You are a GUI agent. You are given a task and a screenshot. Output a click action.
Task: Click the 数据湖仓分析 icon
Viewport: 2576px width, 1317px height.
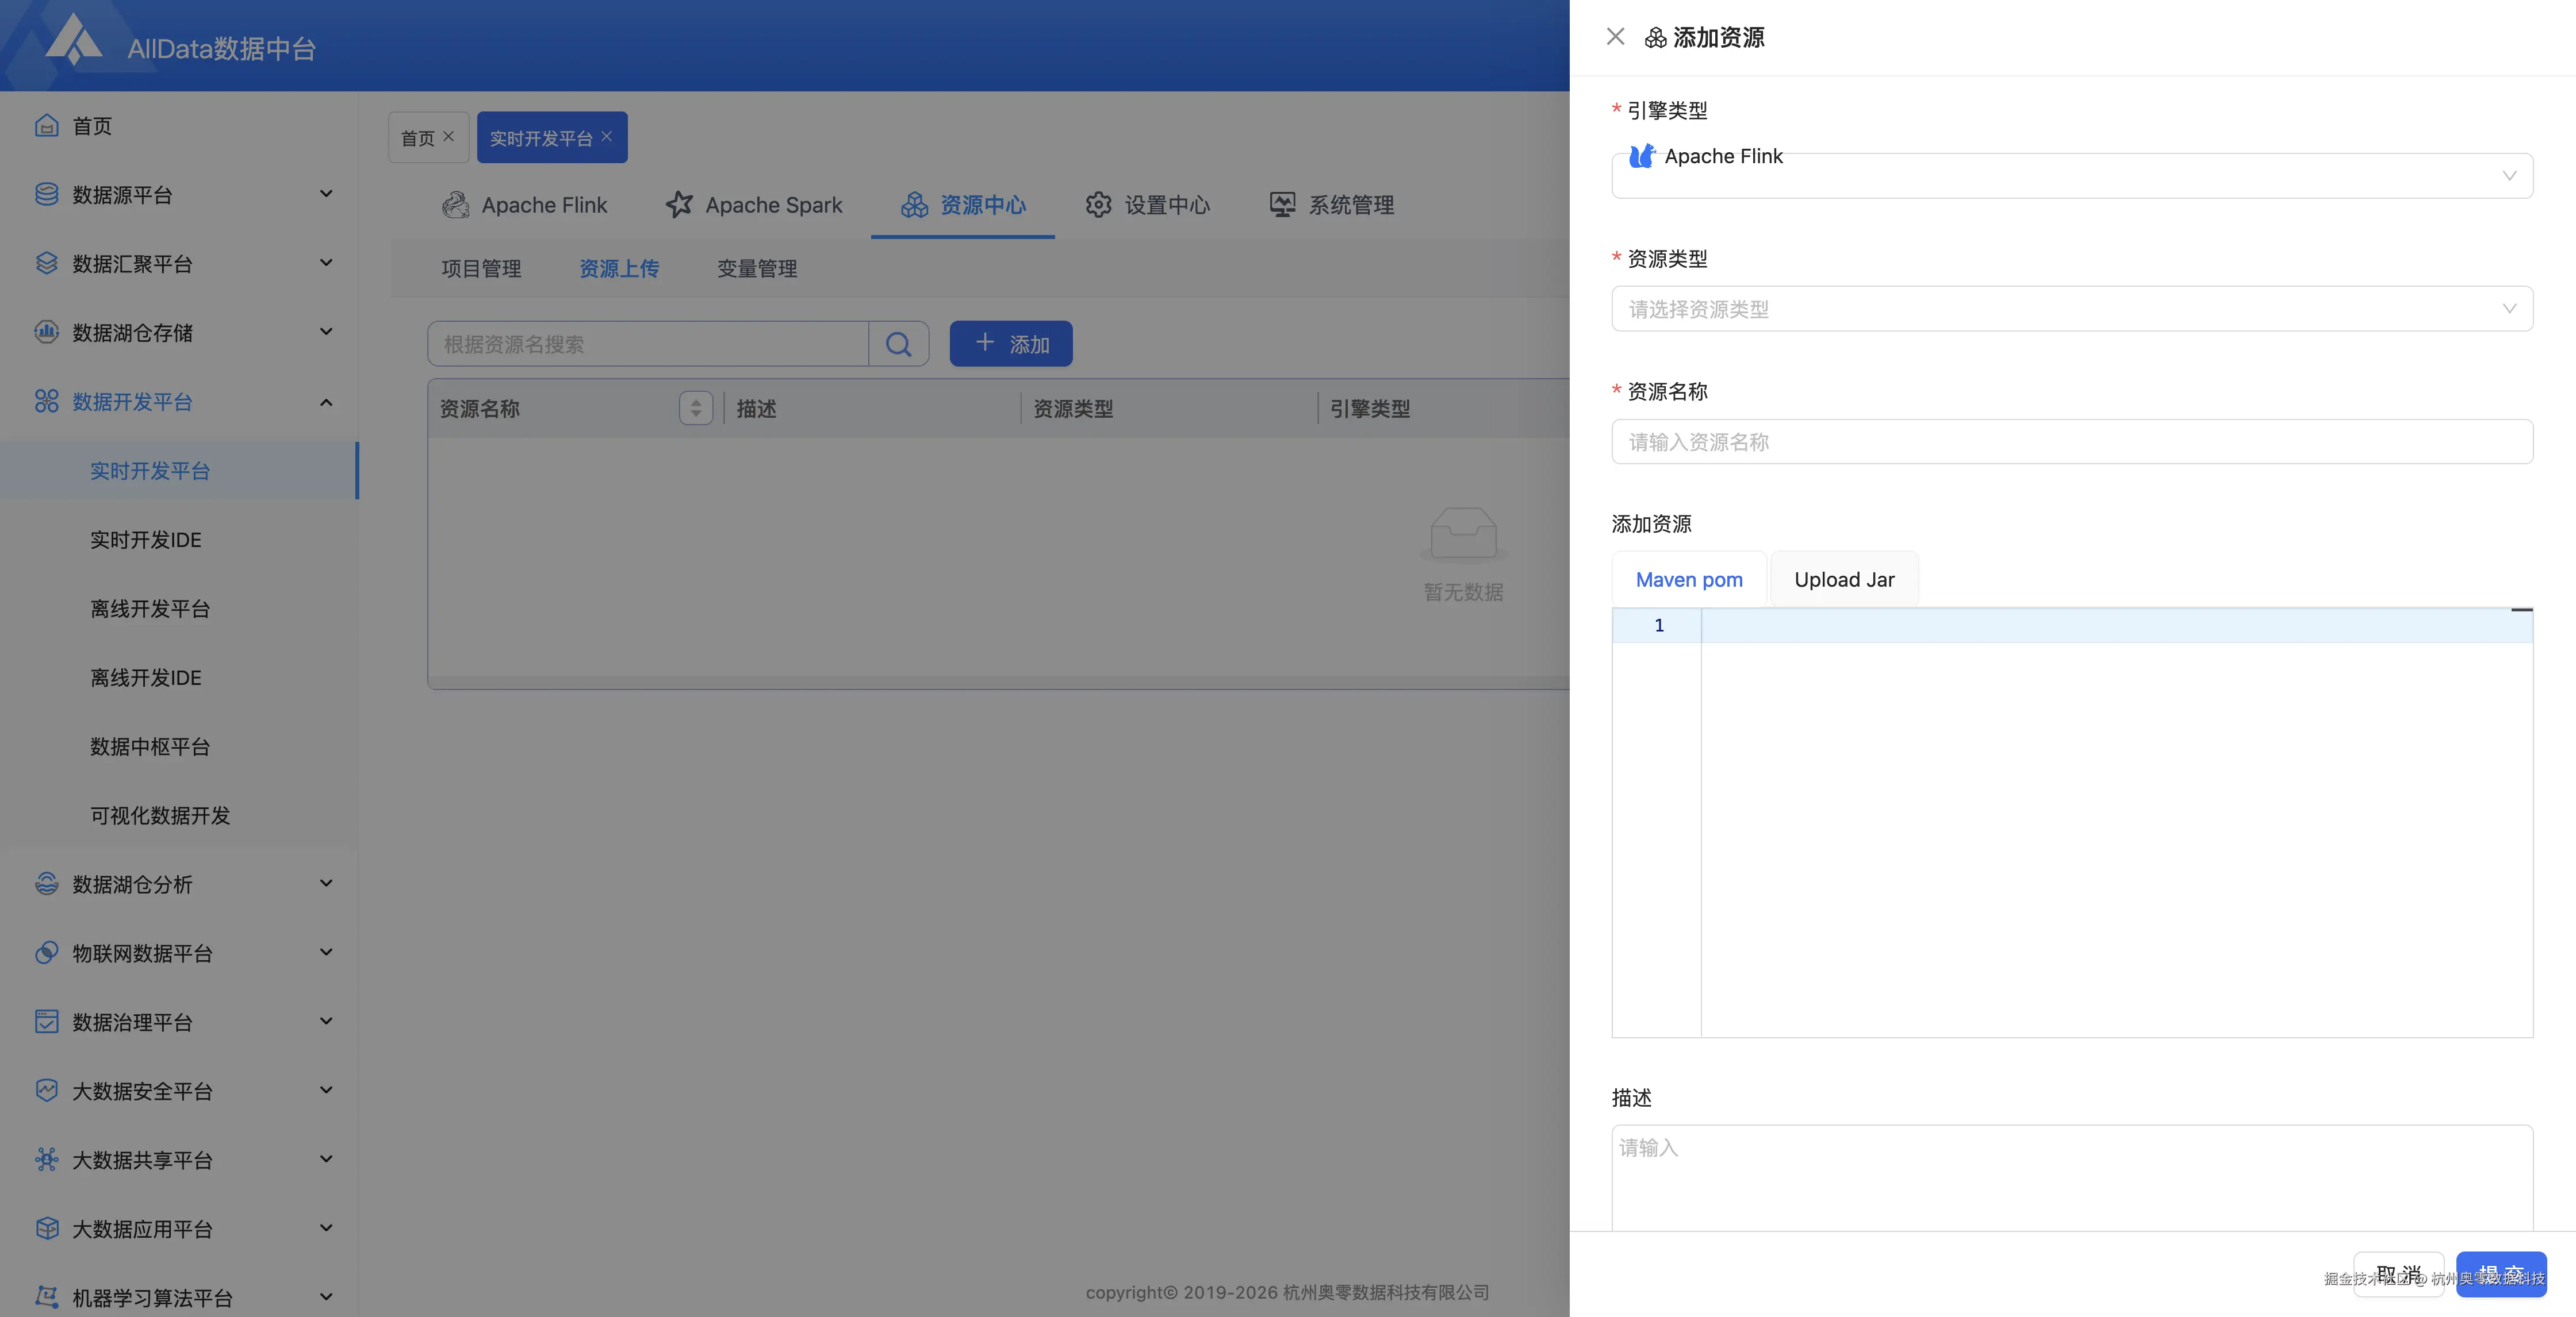(x=46, y=883)
